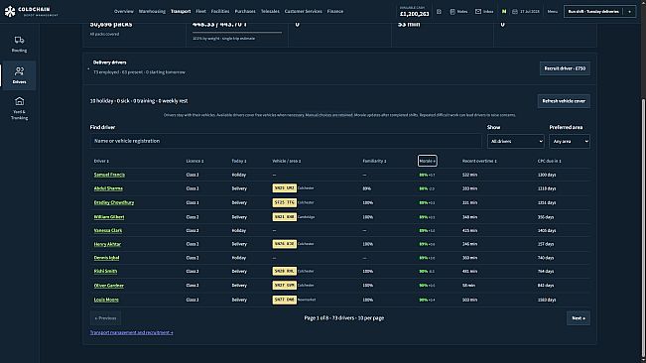Open driver Vanessa Clark profile
The width and height of the screenshot is (646, 363).
[x=108, y=230]
